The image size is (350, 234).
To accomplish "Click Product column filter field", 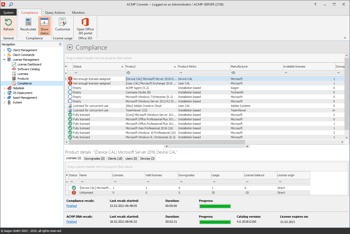I will (x=151, y=73).
